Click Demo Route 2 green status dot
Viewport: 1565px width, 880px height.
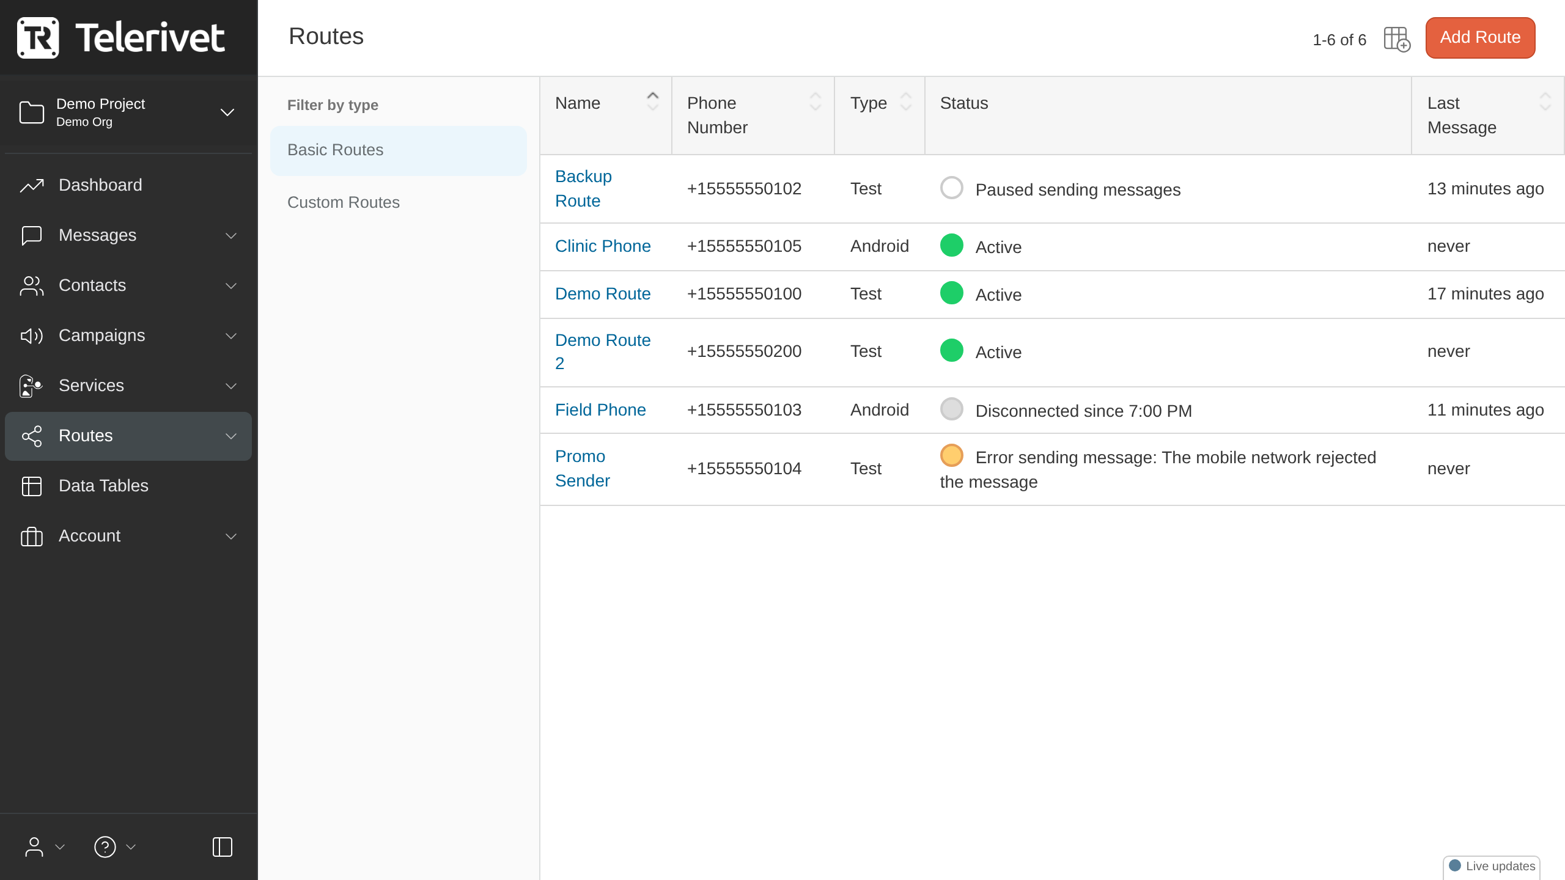point(952,350)
